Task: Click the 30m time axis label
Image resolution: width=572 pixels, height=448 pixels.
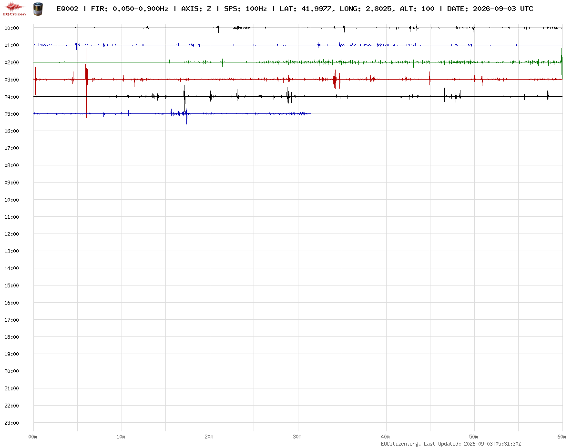Action: pos(297,437)
